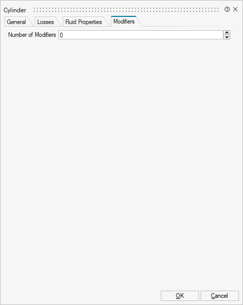Increase Number of Modifiers with up arrow

tap(227, 32)
